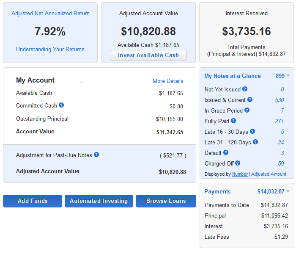Open help icon beside Committed Cash
The image size is (296, 254).
pyautogui.click(x=61, y=105)
